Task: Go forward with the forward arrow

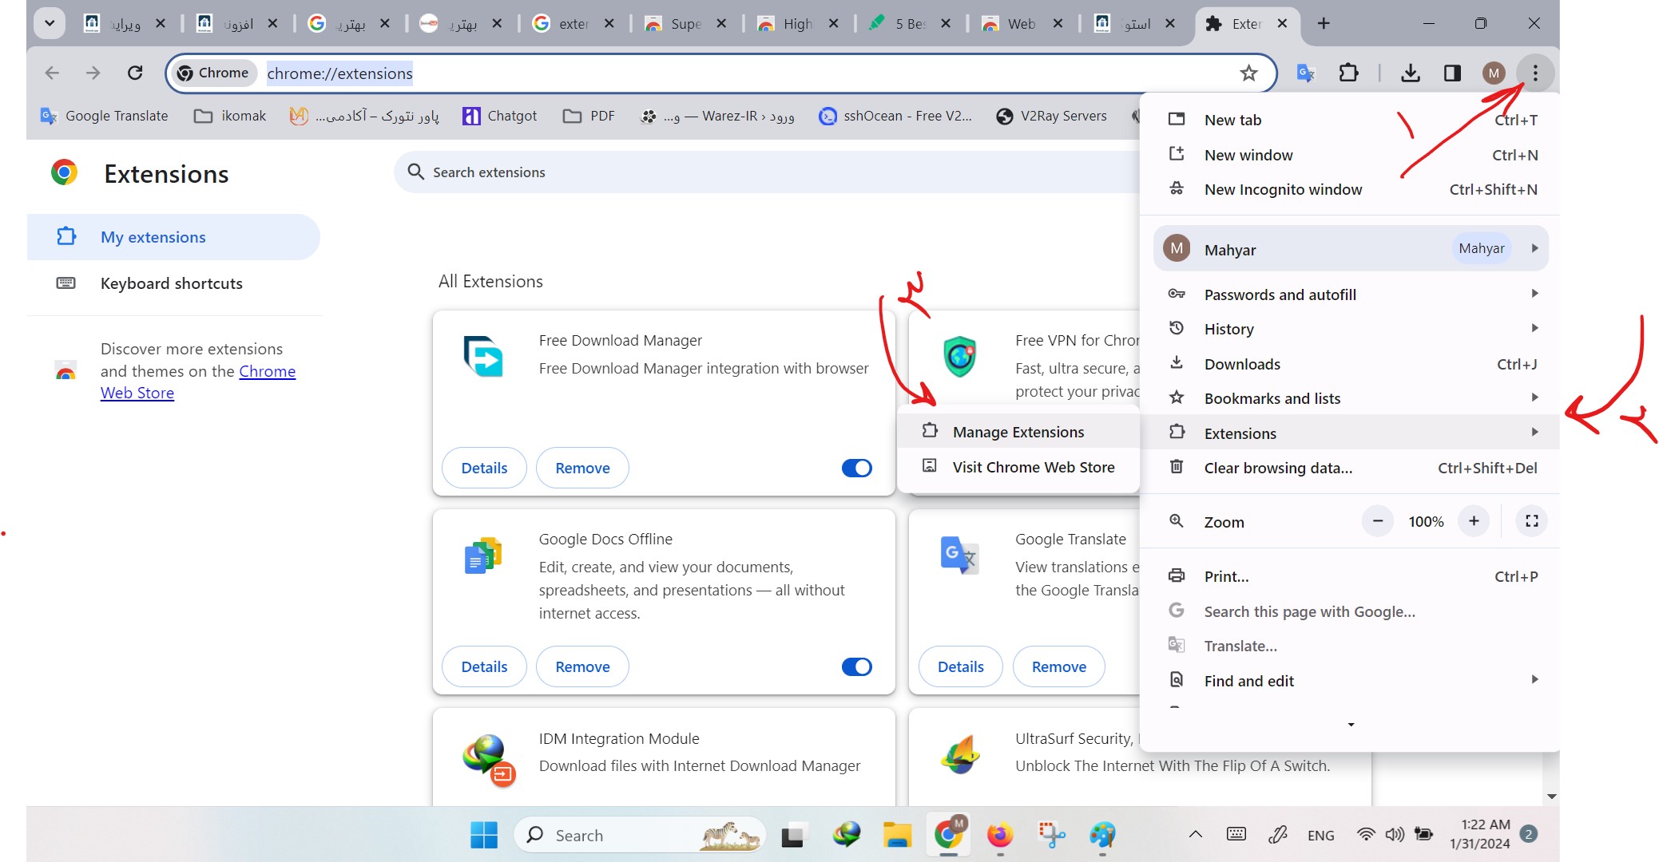Action: pos(93,73)
